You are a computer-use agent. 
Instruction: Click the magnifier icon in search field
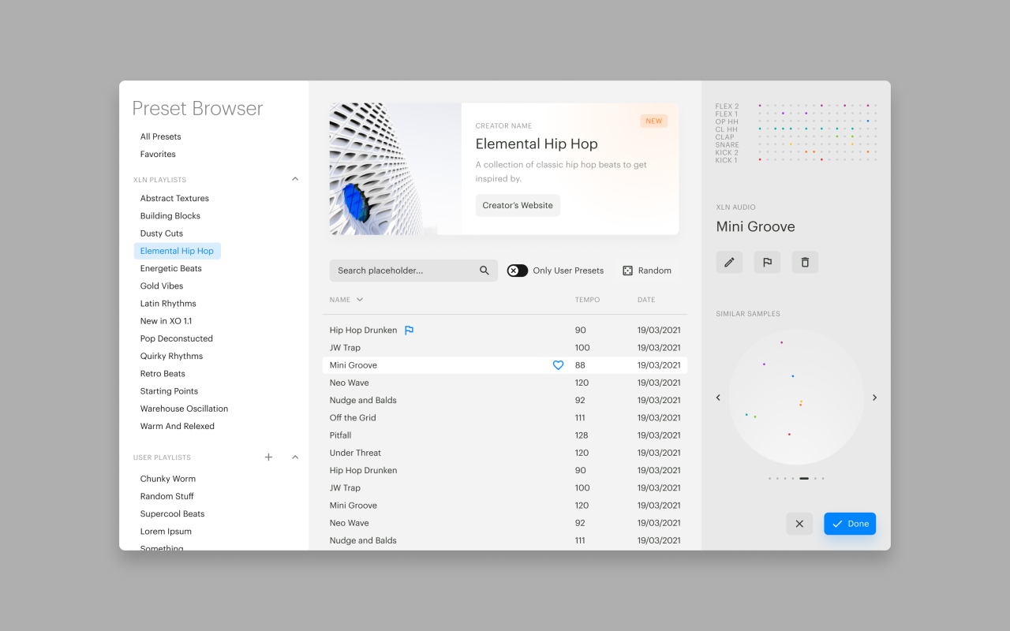(484, 271)
